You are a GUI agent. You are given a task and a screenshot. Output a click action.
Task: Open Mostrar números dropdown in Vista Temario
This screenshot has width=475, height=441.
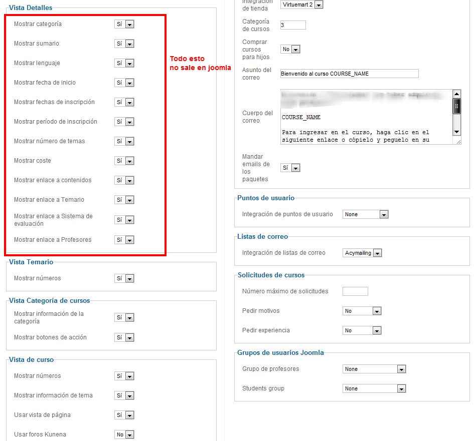(124, 278)
